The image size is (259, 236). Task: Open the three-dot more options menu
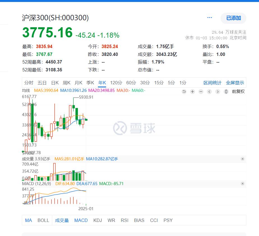coord(210,18)
